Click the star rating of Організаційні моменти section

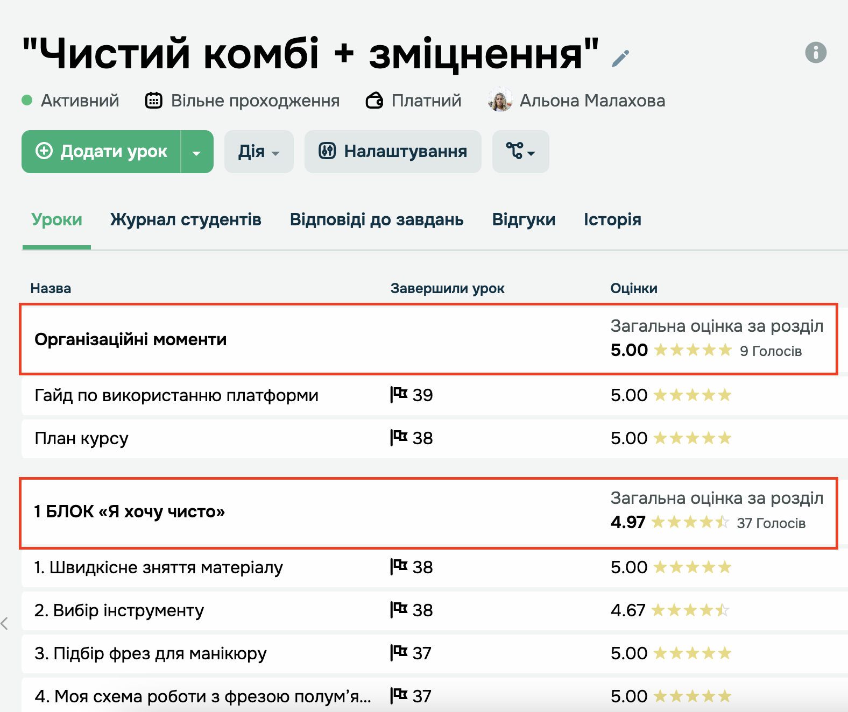click(692, 351)
